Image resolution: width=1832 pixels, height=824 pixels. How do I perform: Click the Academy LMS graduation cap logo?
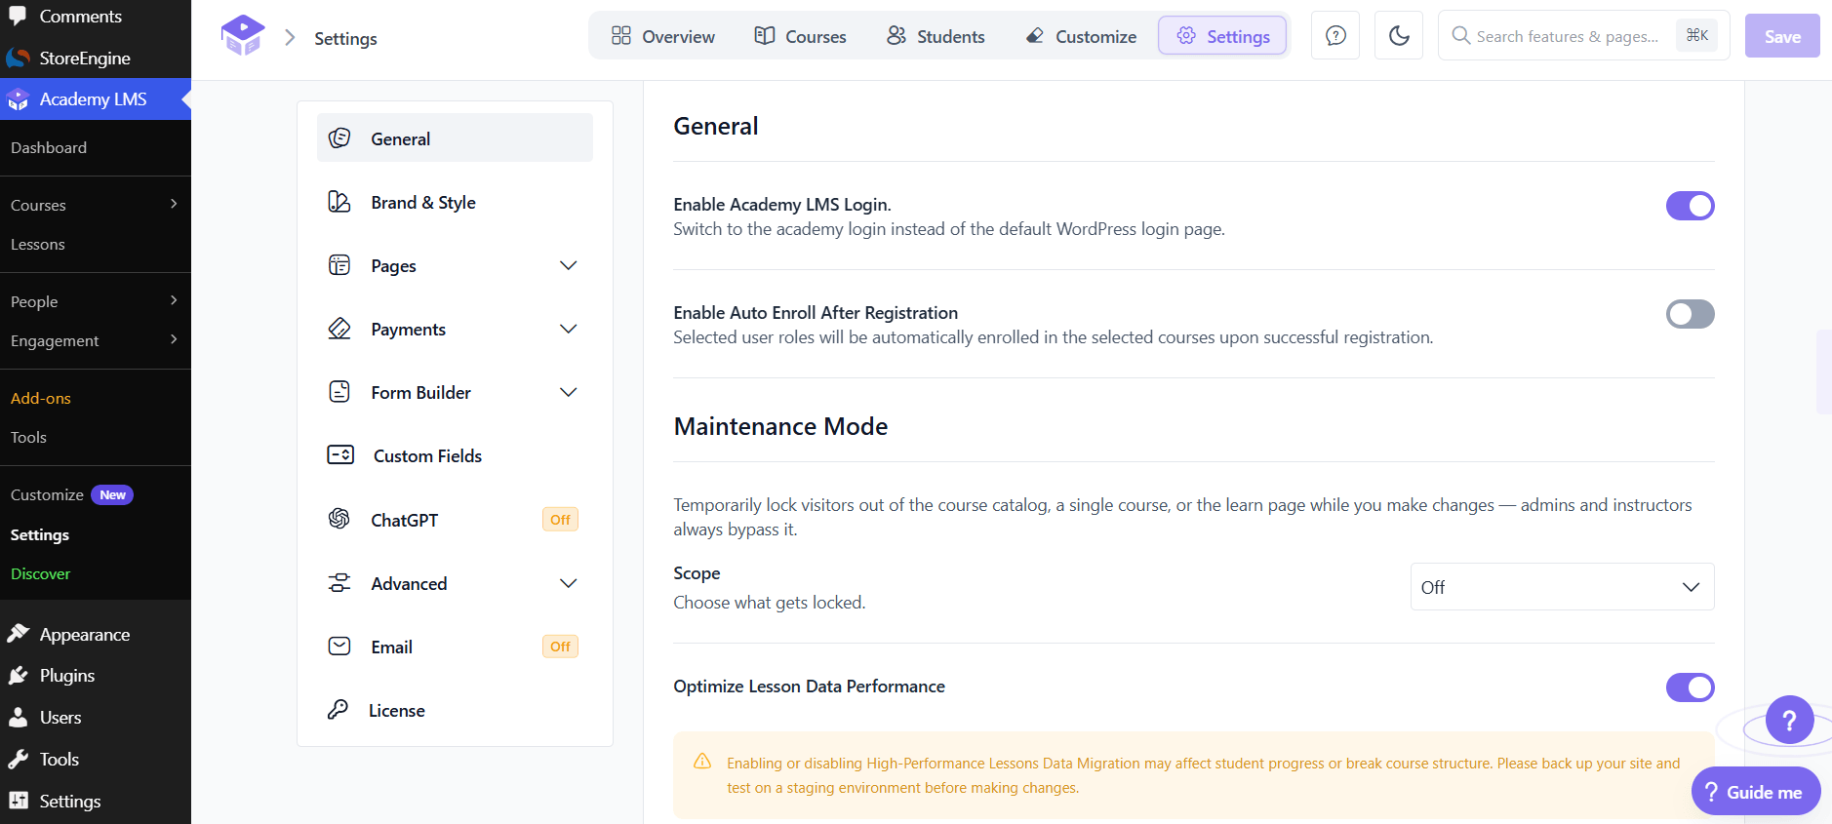pyautogui.click(x=243, y=36)
